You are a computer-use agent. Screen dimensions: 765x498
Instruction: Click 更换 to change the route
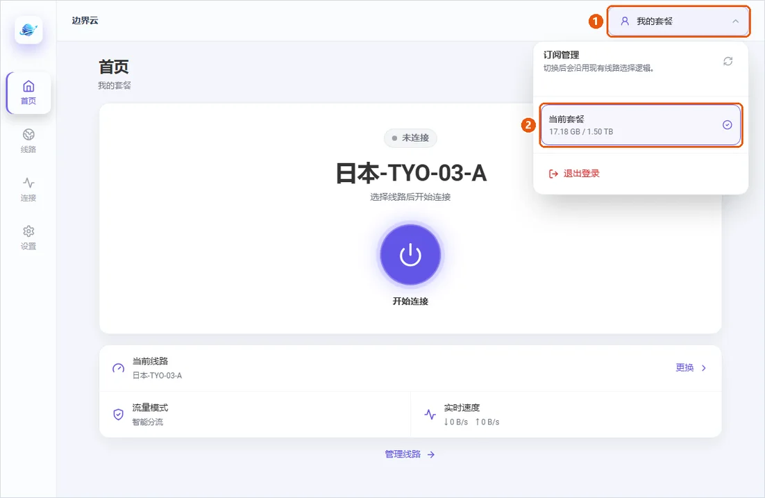(684, 367)
